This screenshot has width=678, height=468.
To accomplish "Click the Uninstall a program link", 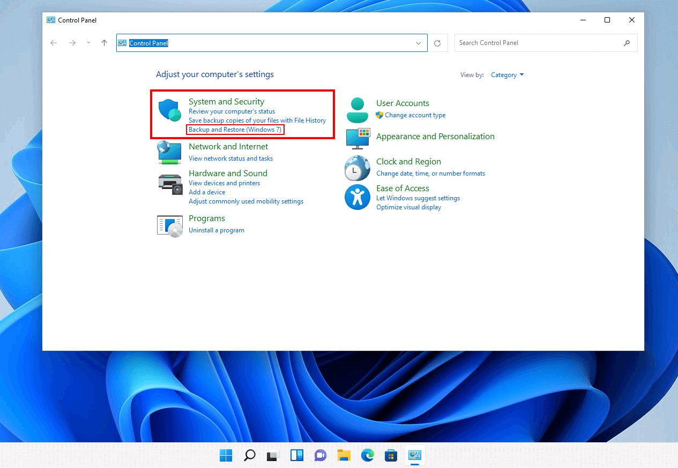I will pyautogui.click(x=217, y=230).
